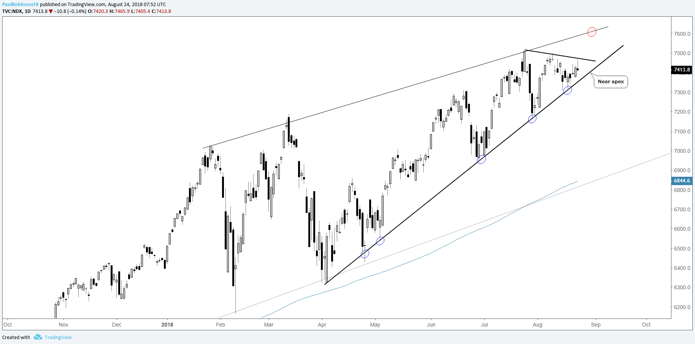Click the down-arrow change indicator in header
695x344 pixels.
51,11
